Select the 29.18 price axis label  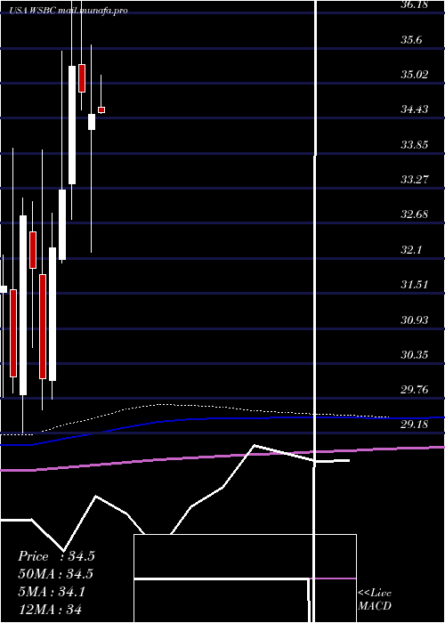click(414, 425)
